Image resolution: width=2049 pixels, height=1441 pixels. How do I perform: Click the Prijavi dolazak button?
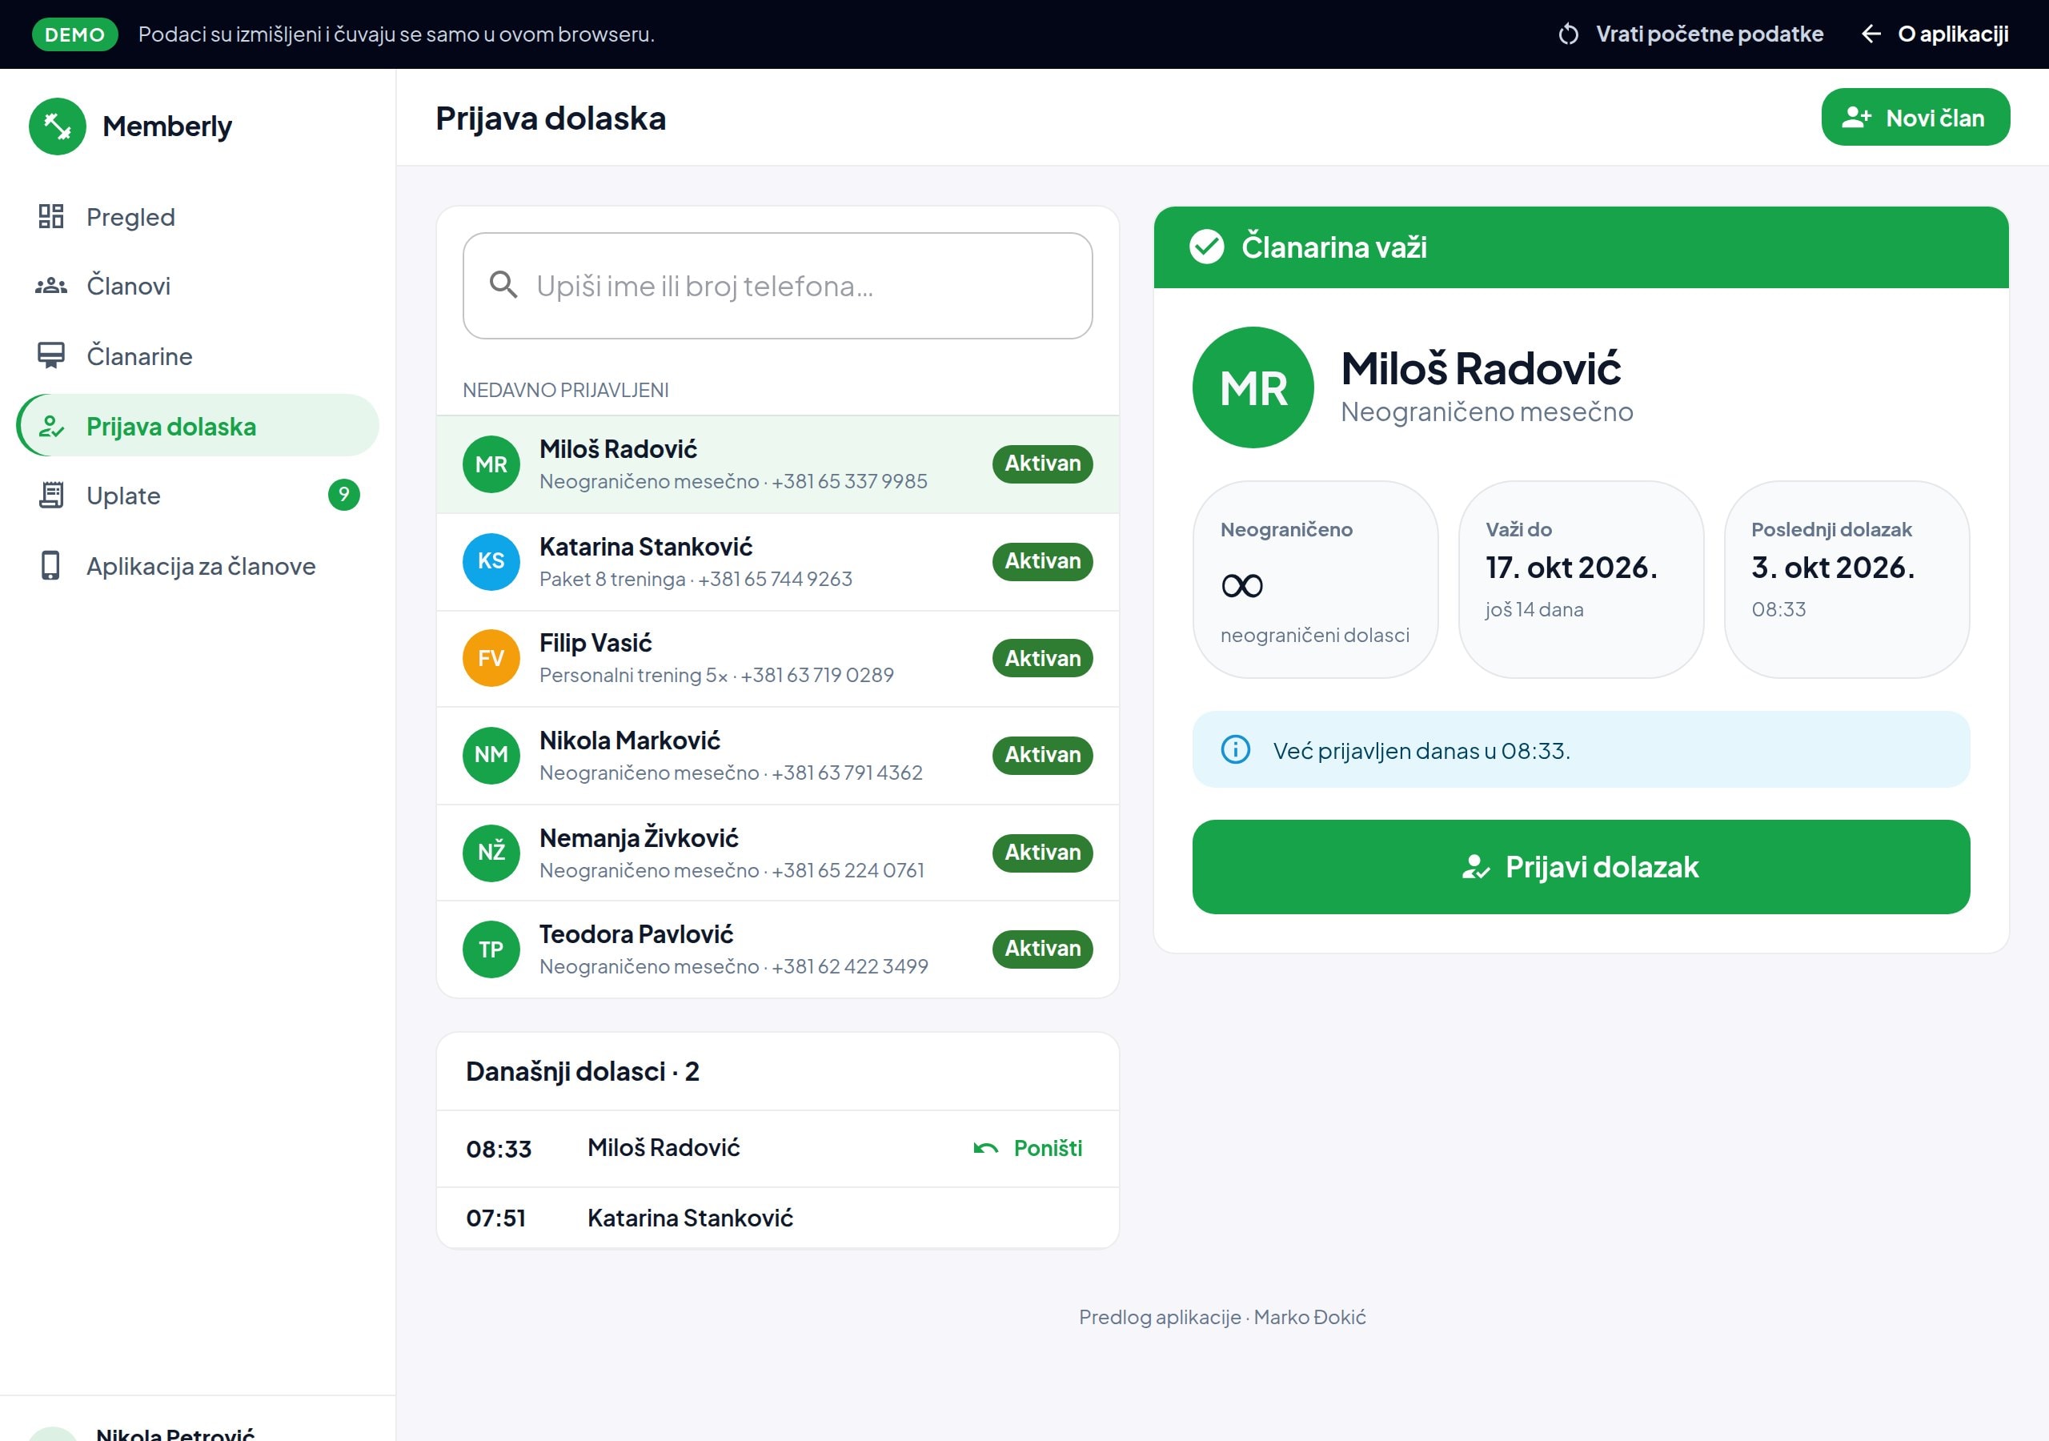click(1581, 866)
